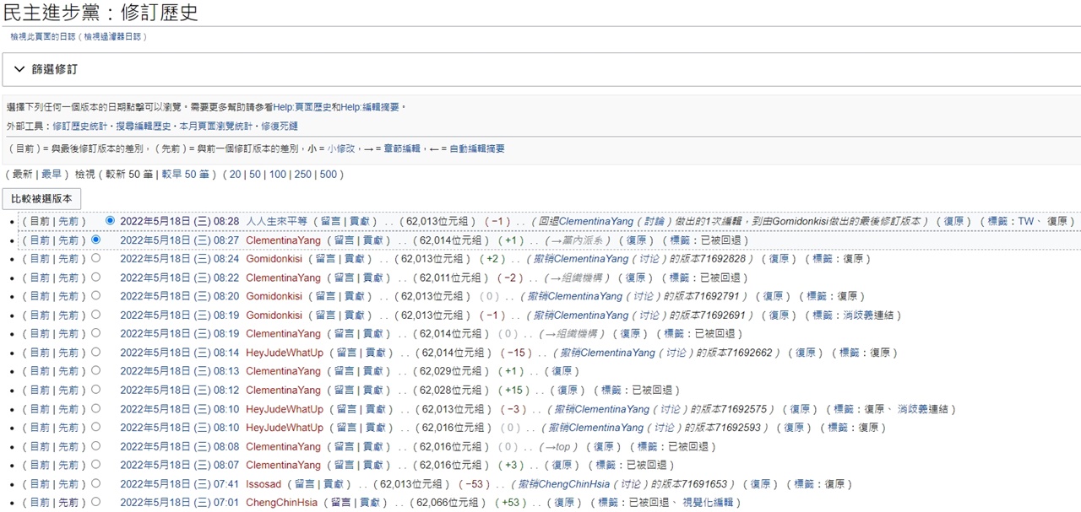Image resolution: width=1081 pixels, height=512 pixels.
Task: Follow the →top section link in the 08:08 row
Action: click(556, 446)
